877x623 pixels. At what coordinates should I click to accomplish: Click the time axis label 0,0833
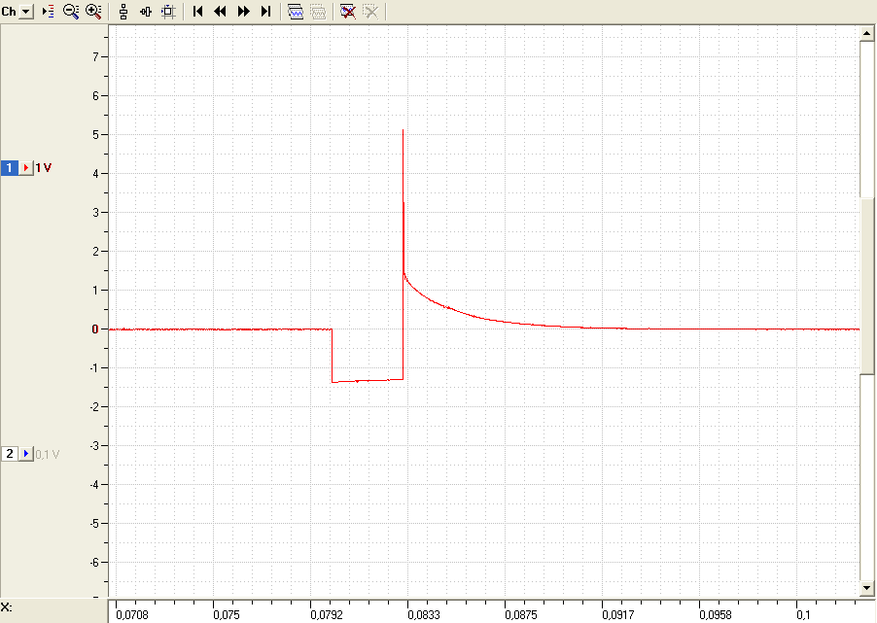coord(424,615)
